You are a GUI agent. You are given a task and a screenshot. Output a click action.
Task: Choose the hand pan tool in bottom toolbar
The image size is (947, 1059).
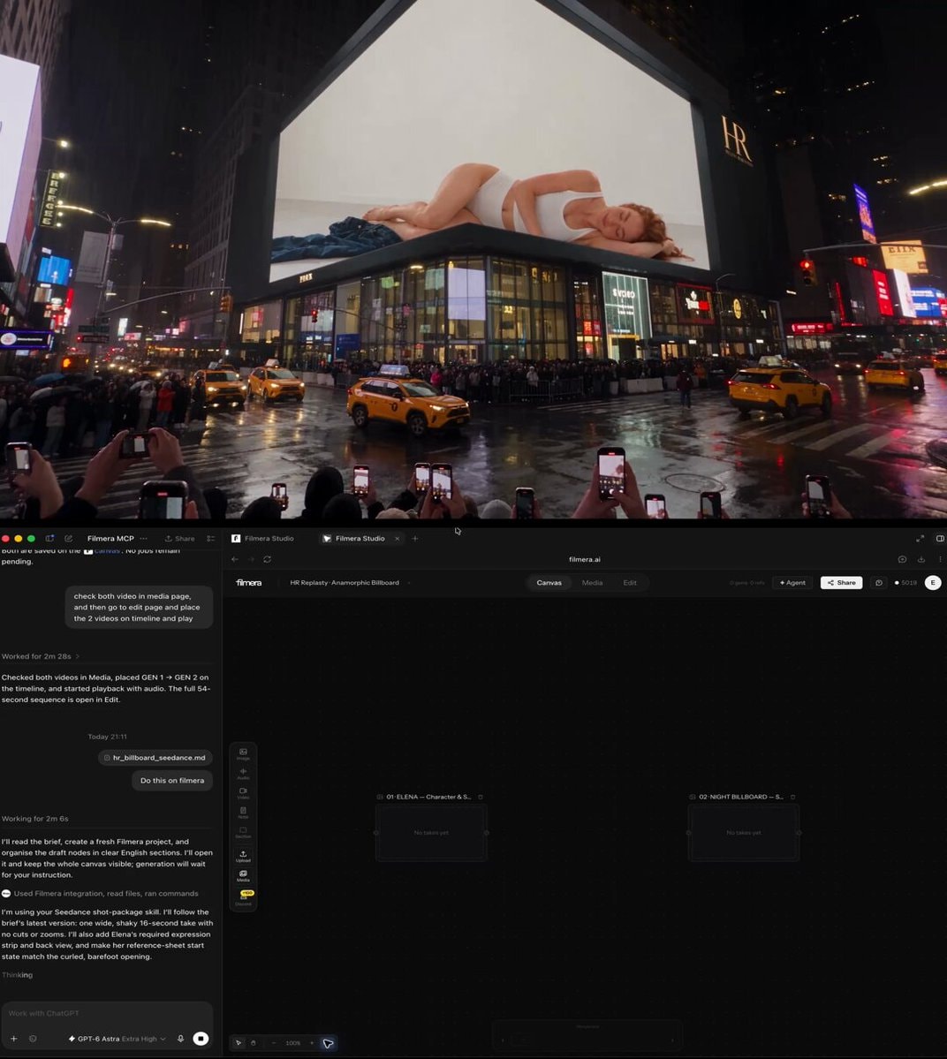coord(254,1043)
